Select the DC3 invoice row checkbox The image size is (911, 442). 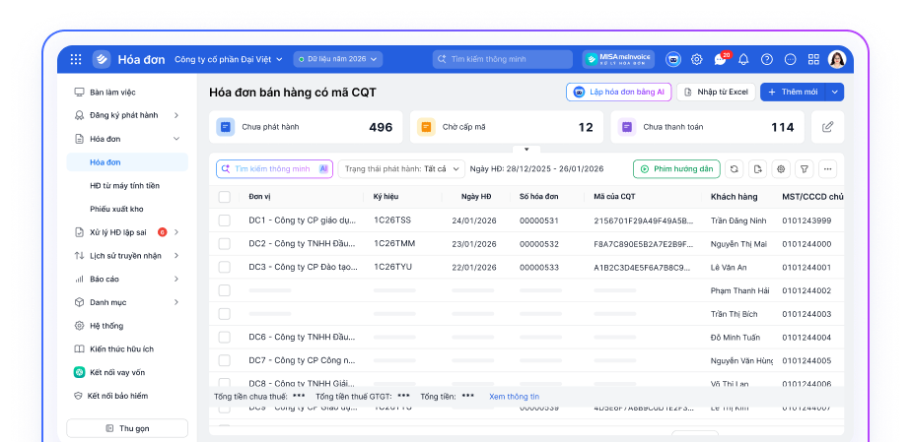[224, 268]
